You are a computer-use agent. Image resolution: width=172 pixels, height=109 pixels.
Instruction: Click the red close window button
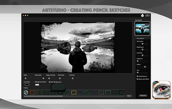click(24, 15)
